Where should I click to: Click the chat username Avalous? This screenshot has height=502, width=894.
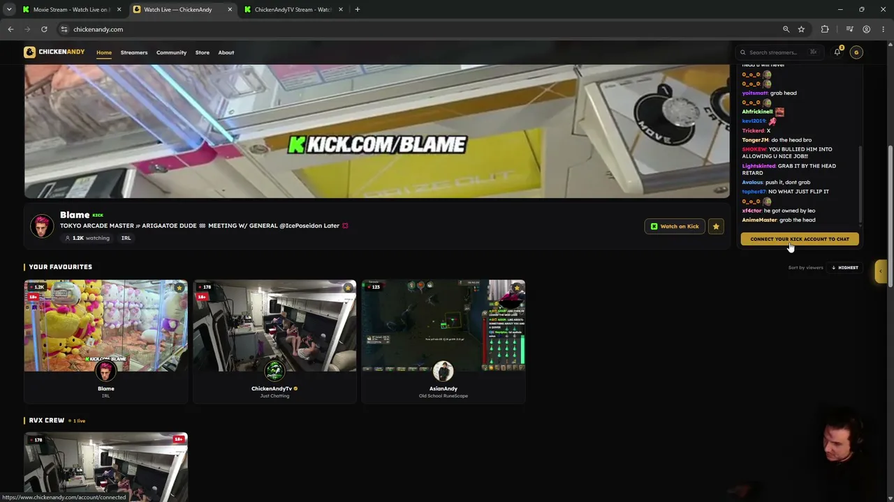tap(752, 183)
